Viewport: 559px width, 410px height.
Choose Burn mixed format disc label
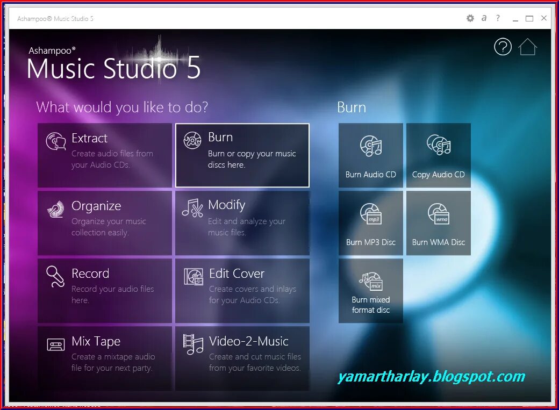371,305
